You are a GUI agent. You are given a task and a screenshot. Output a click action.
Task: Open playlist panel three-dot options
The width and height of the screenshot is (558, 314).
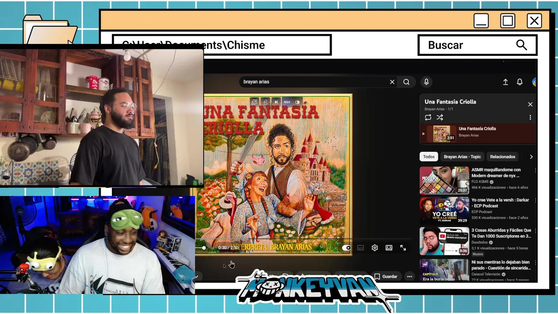click(x=530, y=117)
